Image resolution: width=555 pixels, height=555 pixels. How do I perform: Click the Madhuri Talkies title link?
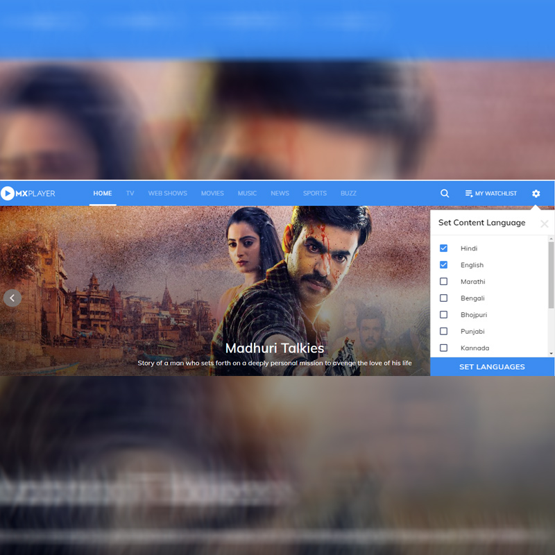(275, 348)
